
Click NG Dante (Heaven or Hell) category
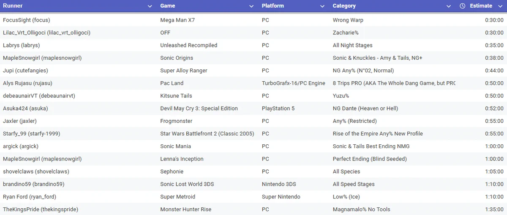coord(365,108)
